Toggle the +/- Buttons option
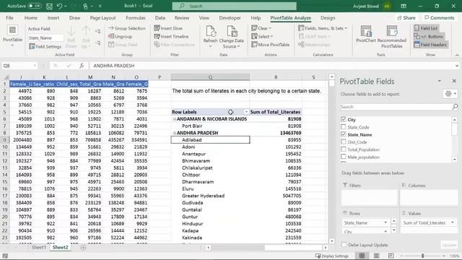This screenshot has height=260, width=462. [429, 37]
